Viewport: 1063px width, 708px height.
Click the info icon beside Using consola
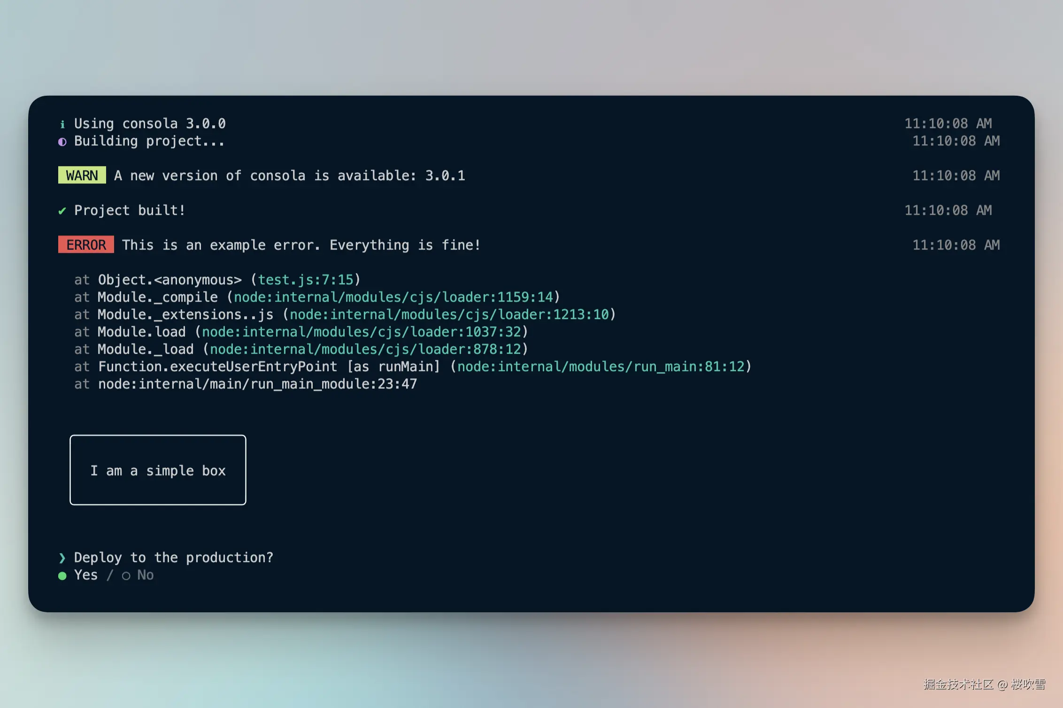pyautogui.click(x=62, y=124)
